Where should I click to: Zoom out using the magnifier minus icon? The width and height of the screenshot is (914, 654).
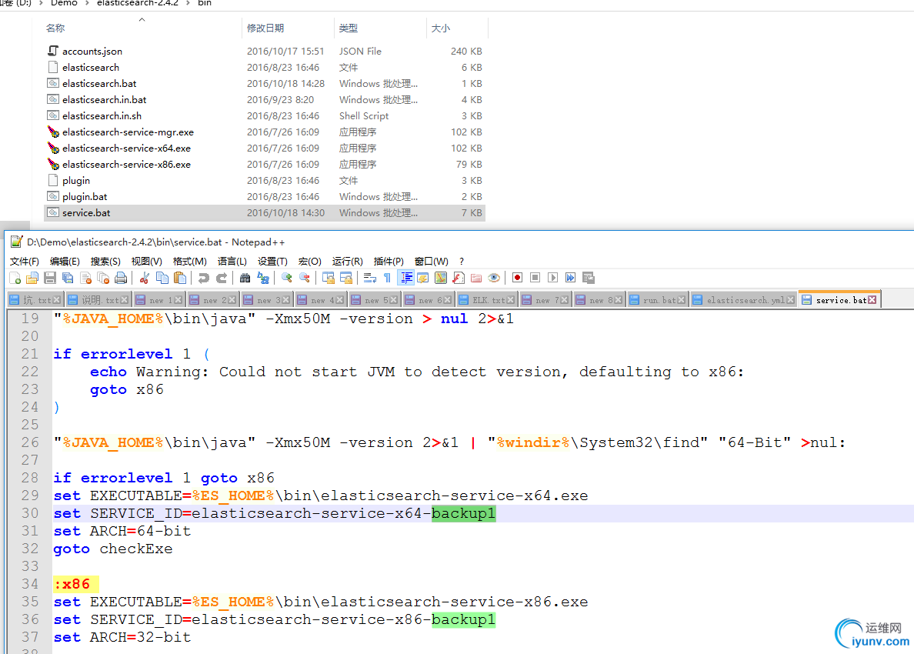(x=304, y=278)
